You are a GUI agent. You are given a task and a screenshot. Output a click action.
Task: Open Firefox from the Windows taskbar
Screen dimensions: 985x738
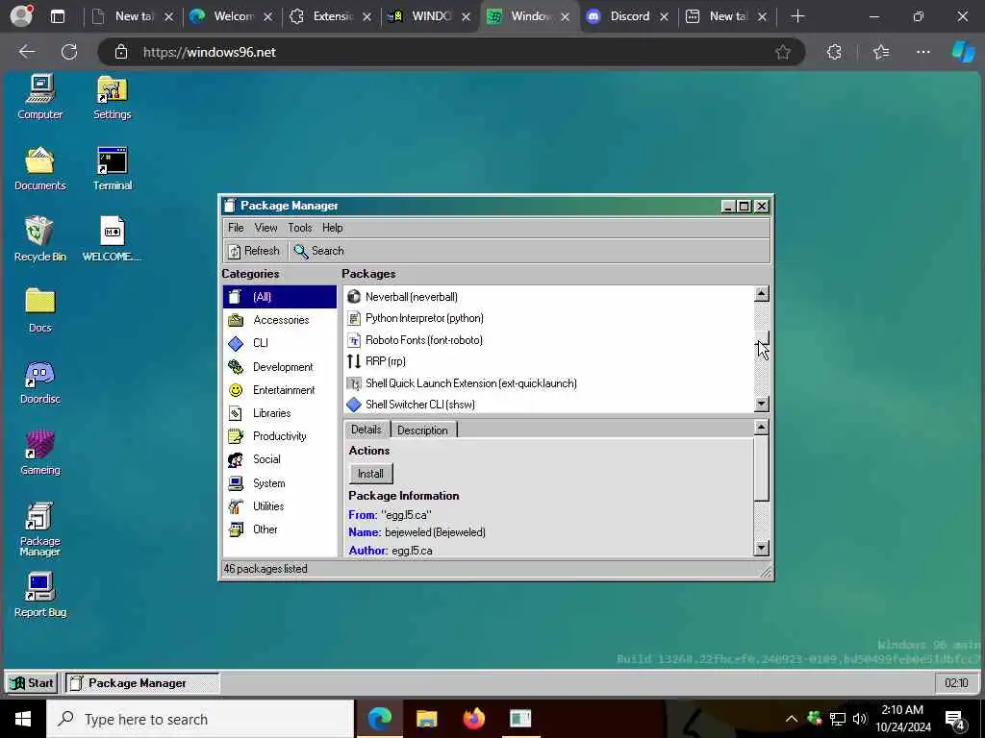coord(473,719)
